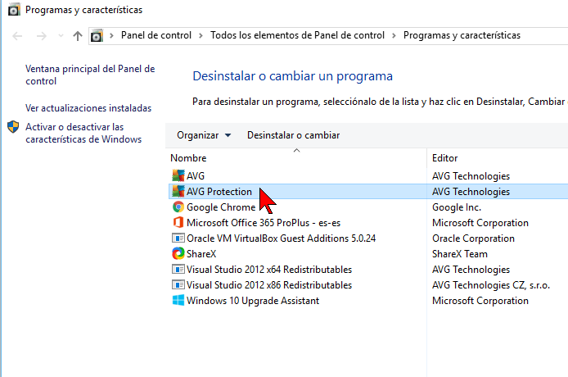Click Google Inc. editor cell
Viewport: 568px width, 377px height.
(x=457, y=207)
